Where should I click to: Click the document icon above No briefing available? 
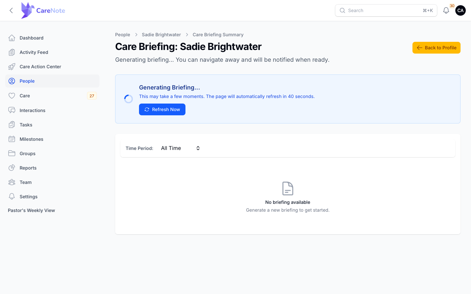pos(288,188)
